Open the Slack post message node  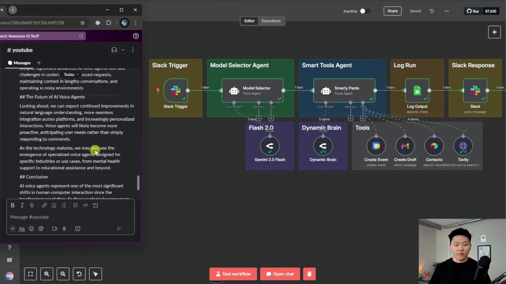475,91
